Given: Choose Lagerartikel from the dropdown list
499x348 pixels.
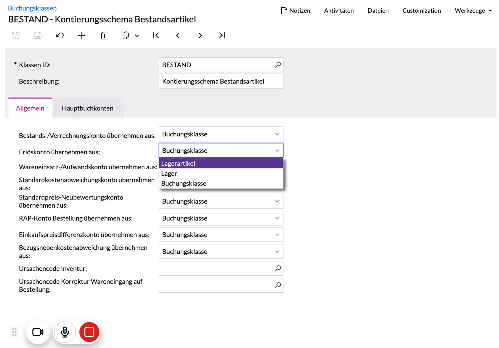Looking at the screenshot, I should [221, 163].
